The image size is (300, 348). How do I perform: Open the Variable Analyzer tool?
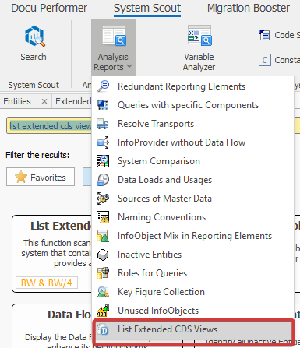tap(199, 48)
